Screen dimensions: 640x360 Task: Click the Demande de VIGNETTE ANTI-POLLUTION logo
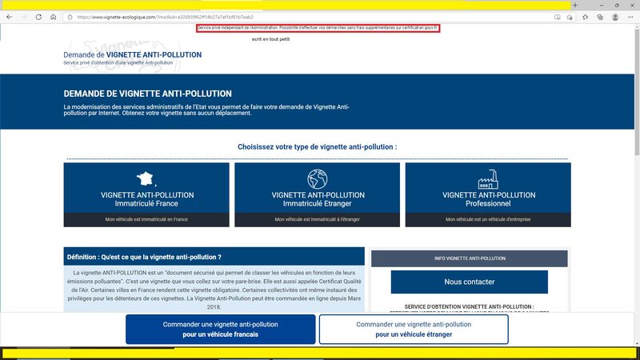(x=132, y=54)
